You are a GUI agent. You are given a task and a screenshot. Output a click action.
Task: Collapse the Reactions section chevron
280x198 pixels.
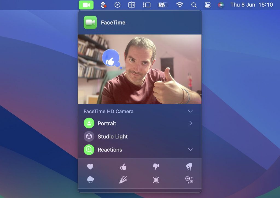tap(191, 149)
